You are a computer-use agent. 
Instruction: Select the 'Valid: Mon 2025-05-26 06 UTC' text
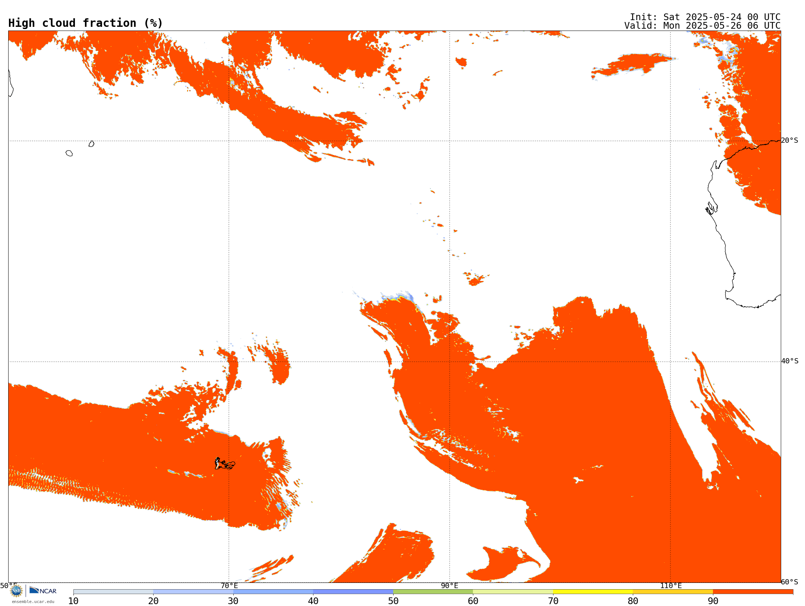click(x=703, y=26)
